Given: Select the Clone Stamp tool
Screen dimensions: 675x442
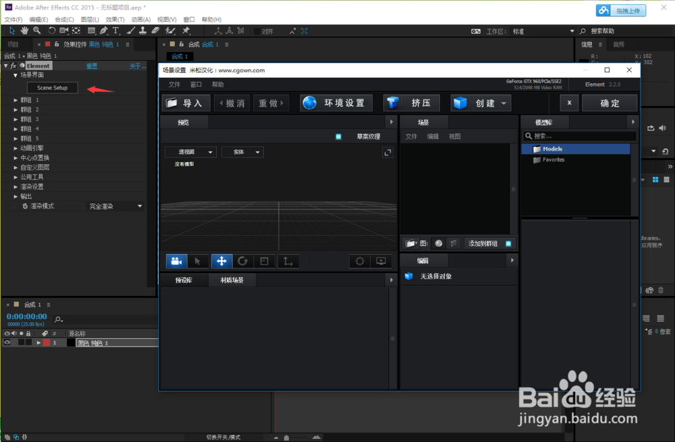Looking at the screenshot, I should coord(143,30).
